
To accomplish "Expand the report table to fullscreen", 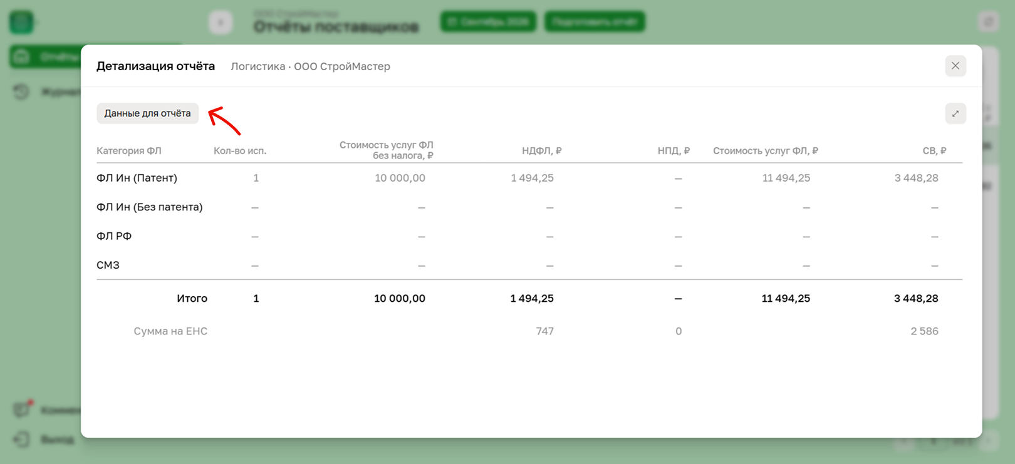I will 955,113.
